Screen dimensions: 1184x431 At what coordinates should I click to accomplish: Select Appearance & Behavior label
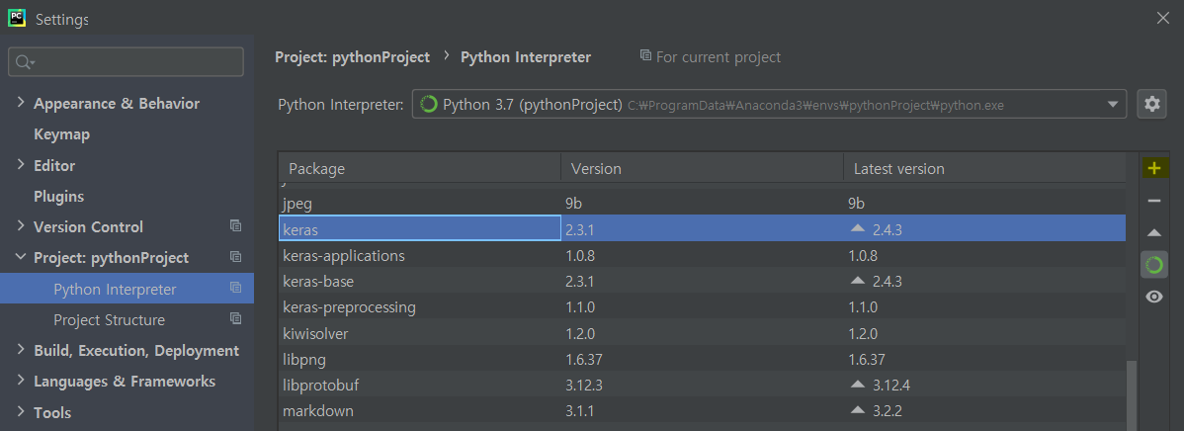(x=117, y=104)
